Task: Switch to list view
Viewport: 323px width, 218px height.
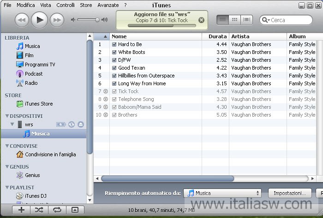Action: point(222,20)
